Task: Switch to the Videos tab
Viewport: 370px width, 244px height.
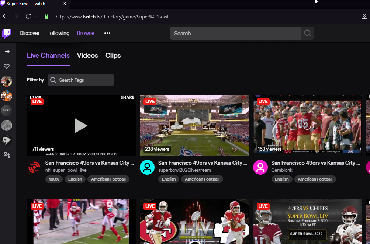Action: (87, 56)
